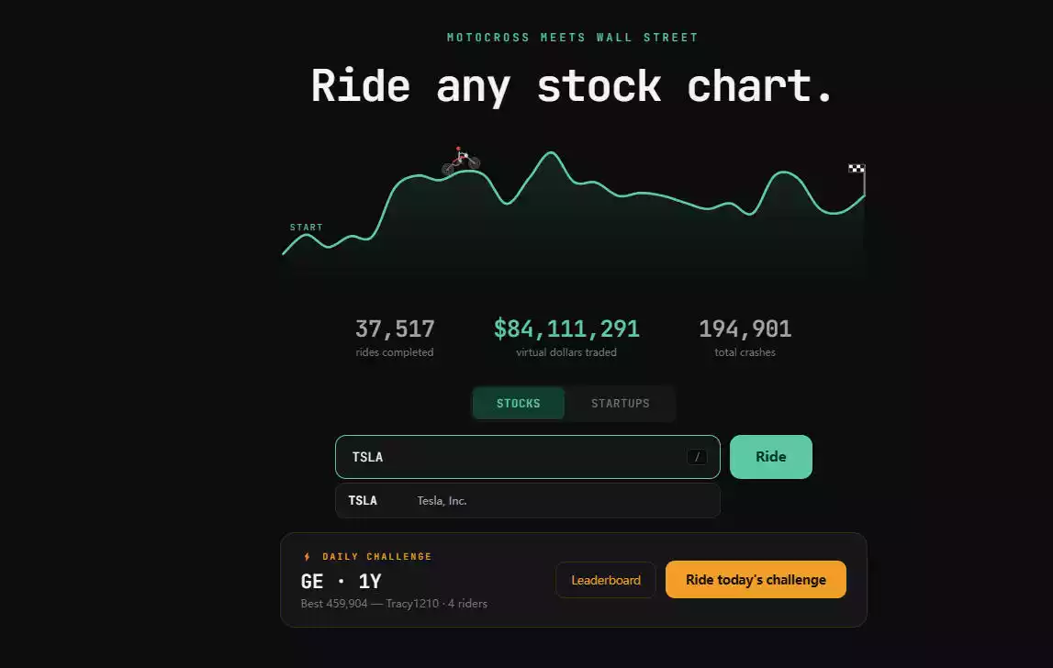Viewport: 1053px width, 668px height.
Task: Click the TSLA search input field
Action: [x=528, y=457]
